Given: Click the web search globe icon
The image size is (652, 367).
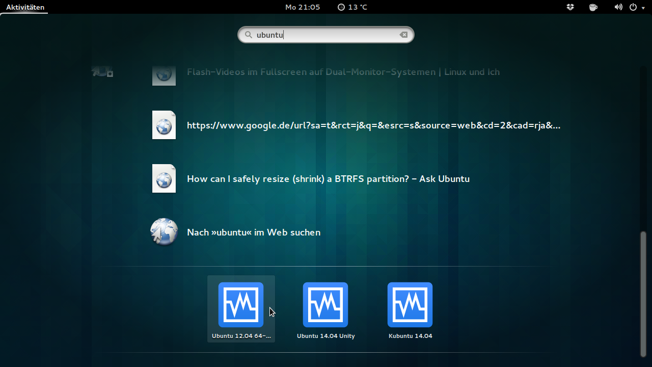Looking at the screenshot, I should (164, 232).
